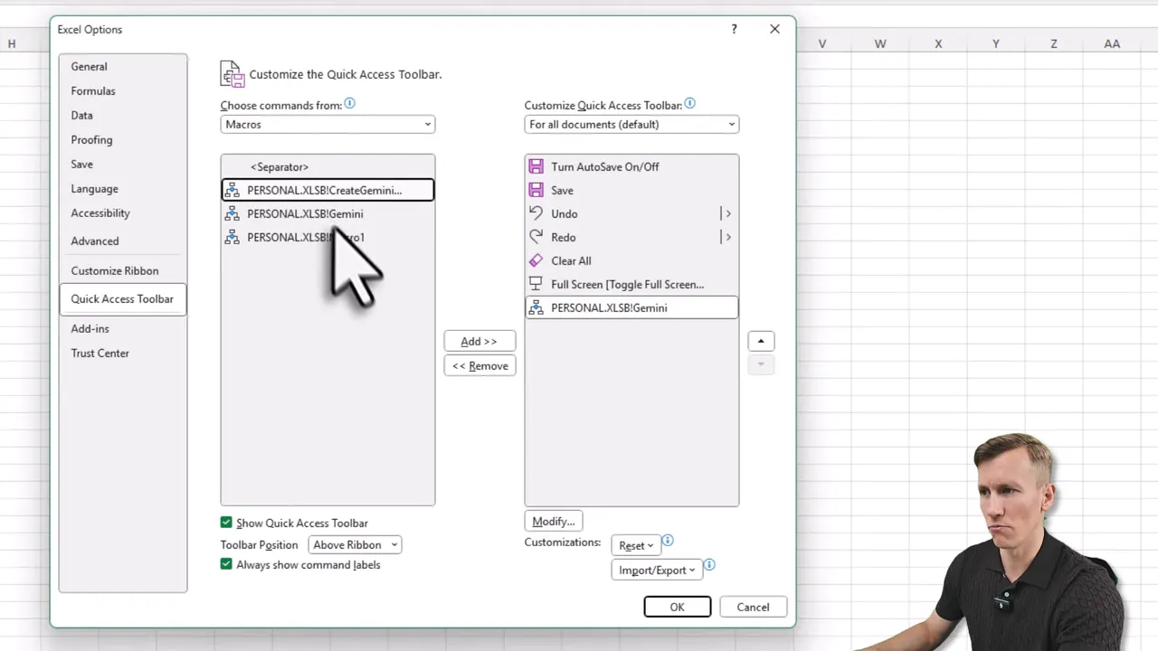
Task: Click the Undo command icon
Action: point(536,213)
